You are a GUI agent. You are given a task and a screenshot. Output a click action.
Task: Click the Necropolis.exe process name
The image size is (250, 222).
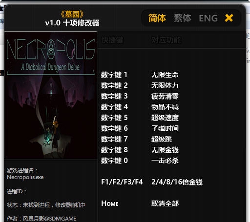click(25, 177)
